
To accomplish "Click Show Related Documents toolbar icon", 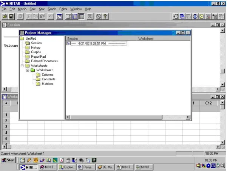I will (x=215, y=17).
